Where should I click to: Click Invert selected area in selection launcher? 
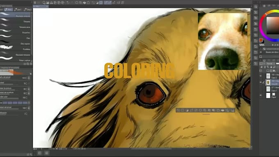tap(187, 110)
